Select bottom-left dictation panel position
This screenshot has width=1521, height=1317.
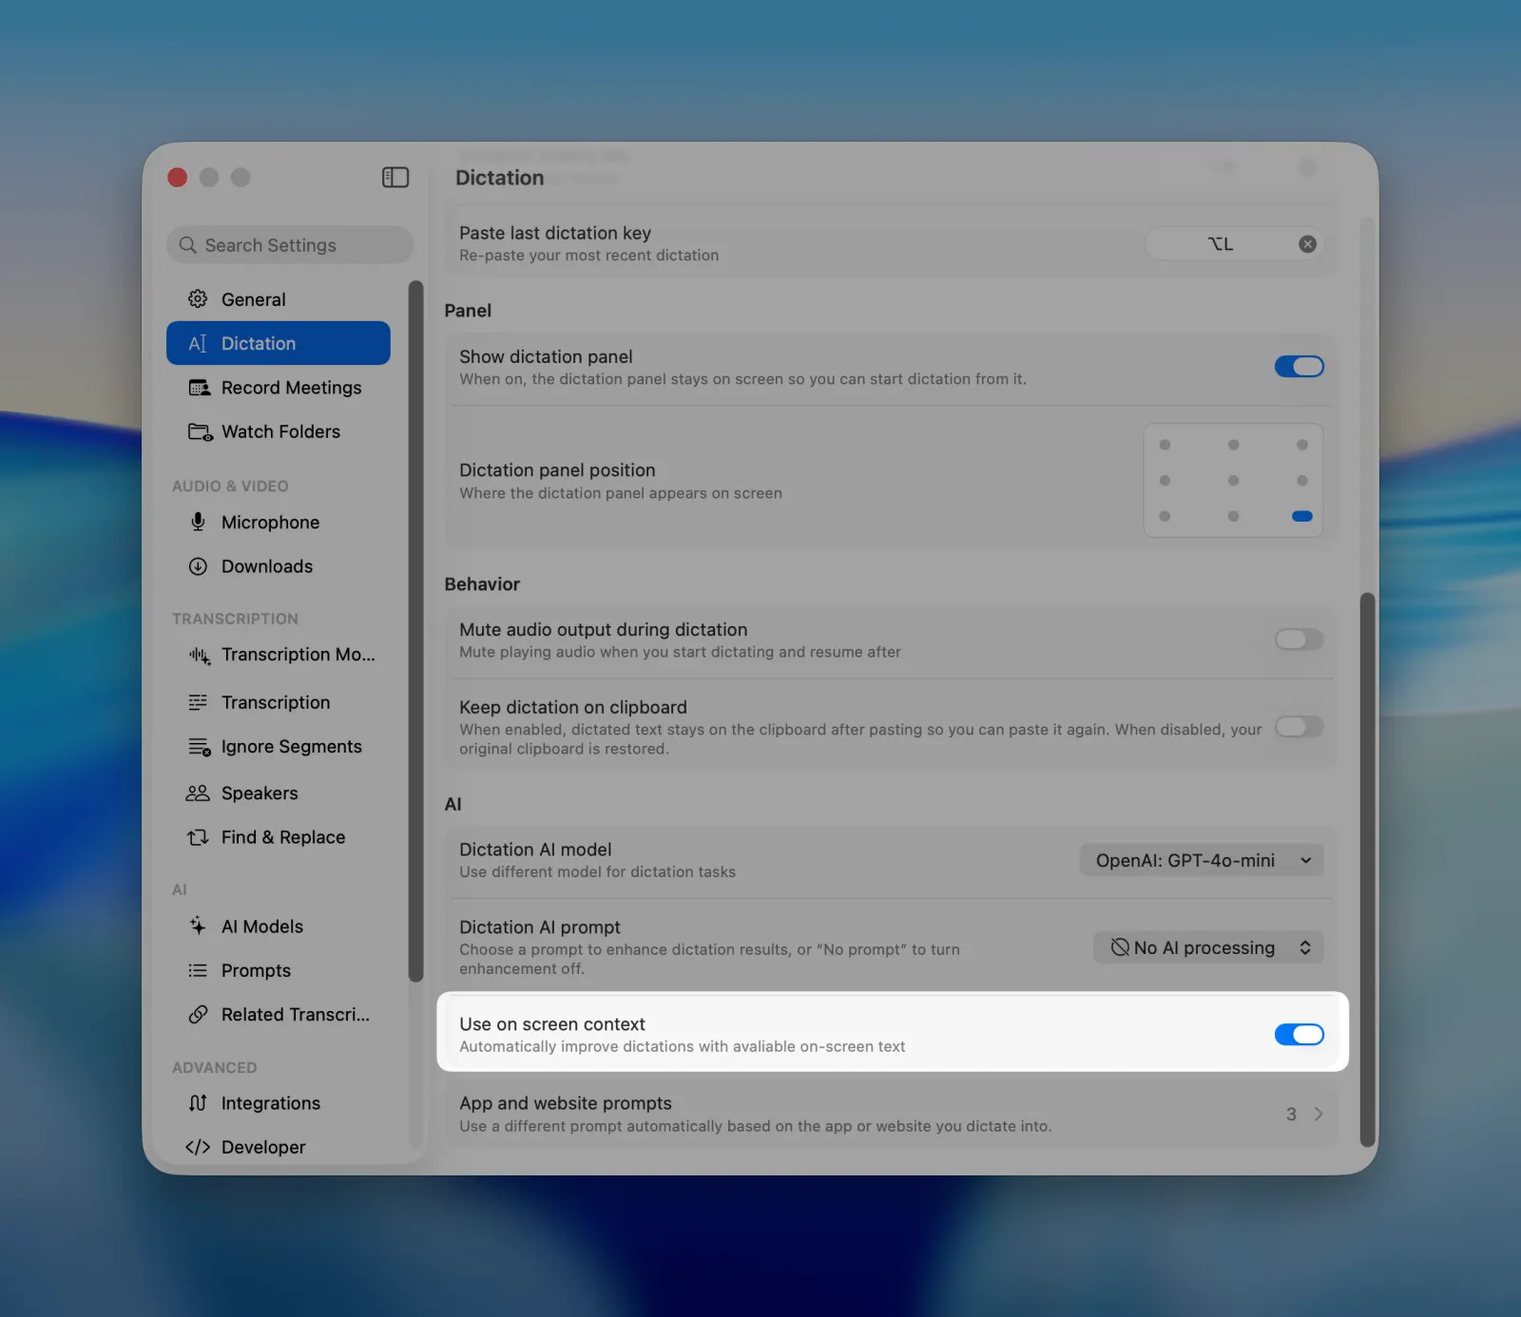coord(1165,516)
